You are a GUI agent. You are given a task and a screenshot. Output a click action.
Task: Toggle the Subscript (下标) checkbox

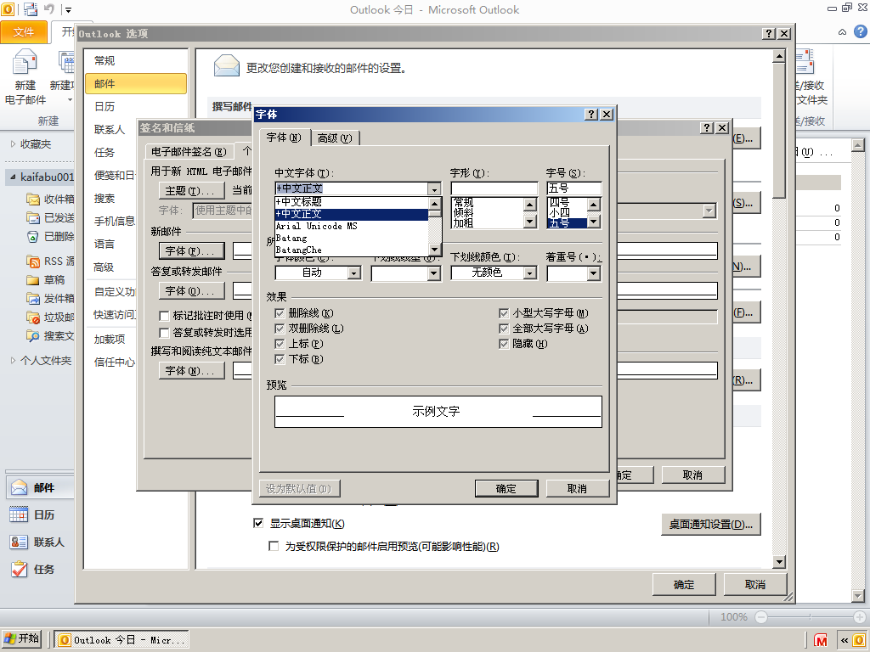[x=280, y=359]
